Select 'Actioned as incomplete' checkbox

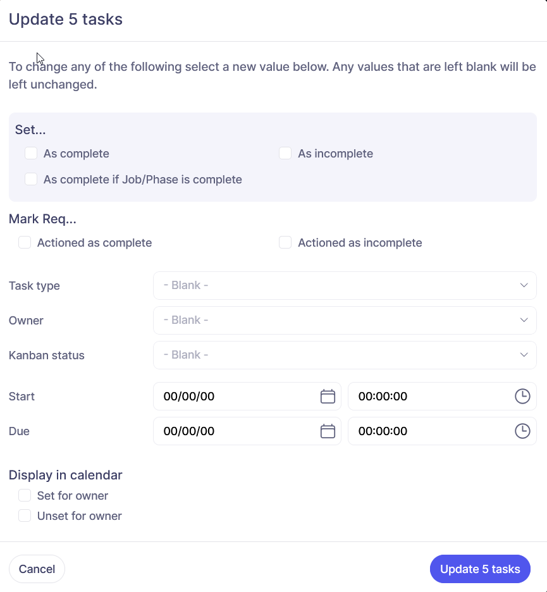285,243
